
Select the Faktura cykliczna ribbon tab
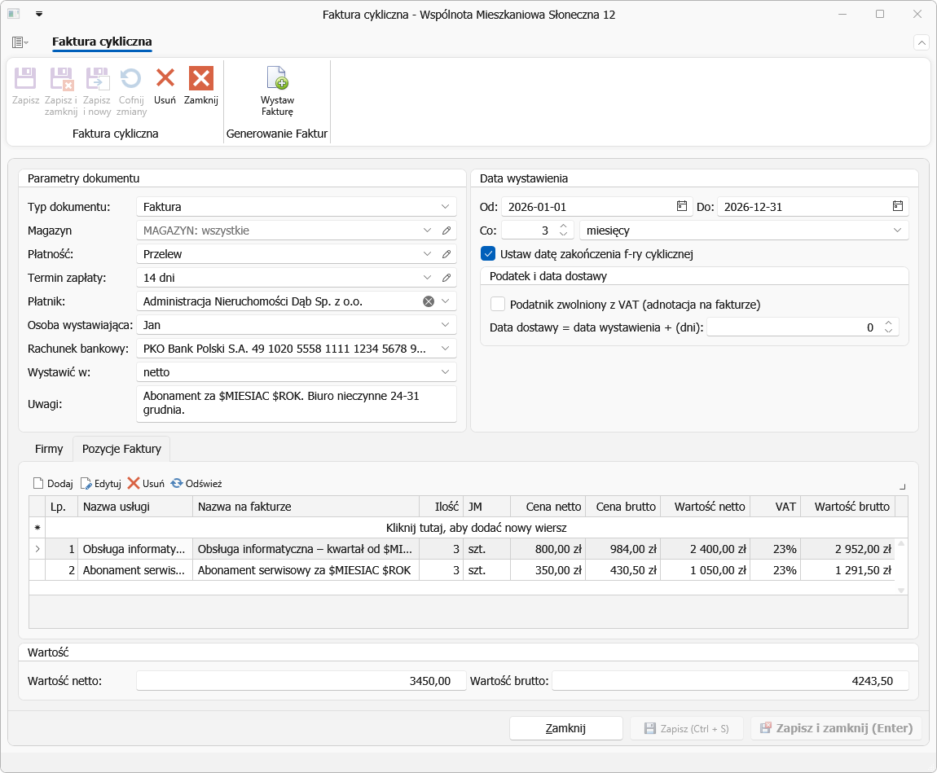102,42
